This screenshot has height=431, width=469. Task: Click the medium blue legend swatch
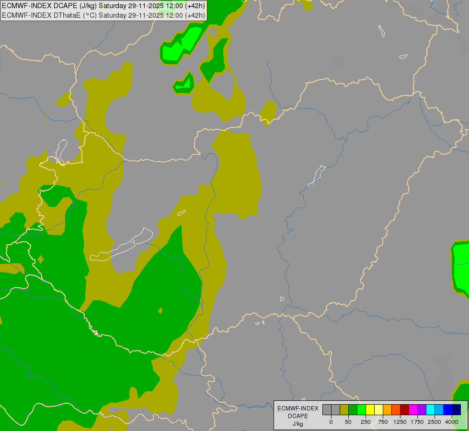448,409
